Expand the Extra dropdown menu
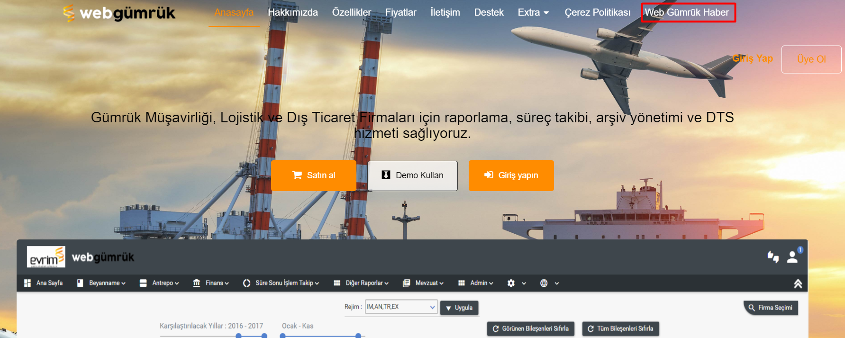Screen dimensions: 845x338 pyautogui.click(x=533, y=12)
